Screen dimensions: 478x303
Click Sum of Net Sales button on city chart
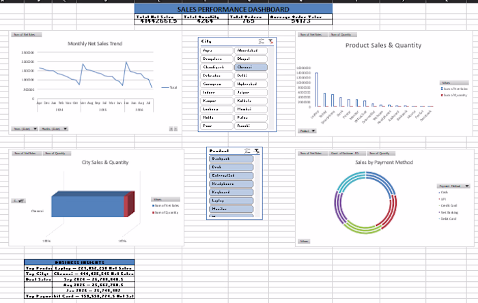point(27,154)
